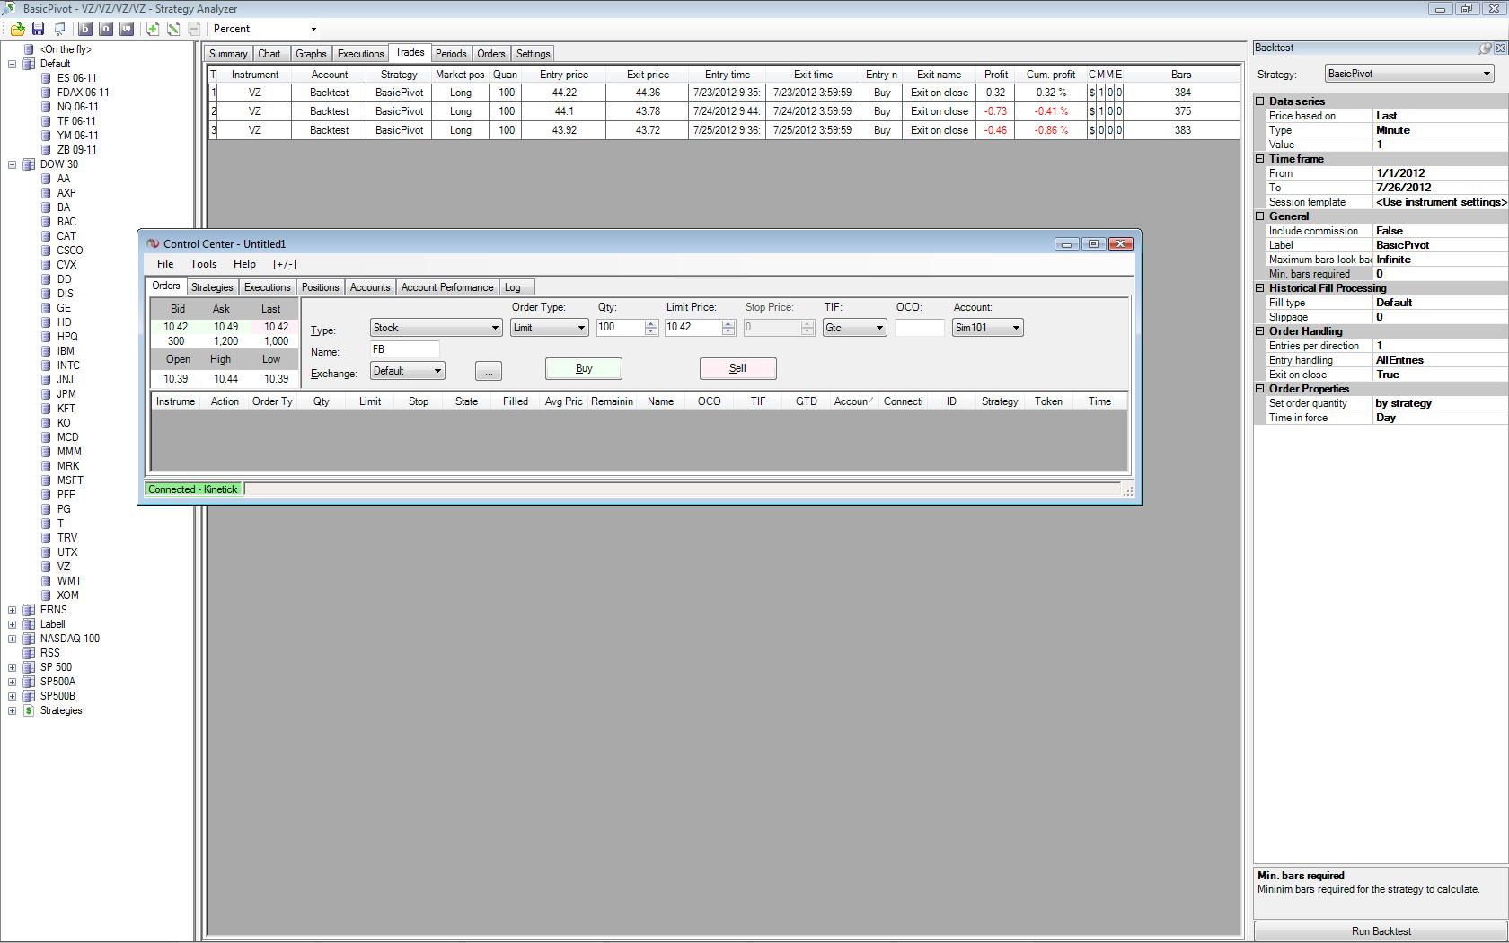Select CSCO in the DOW 30 list
The width and height of the screenshot is (1509, 943).
coord(69,251)
